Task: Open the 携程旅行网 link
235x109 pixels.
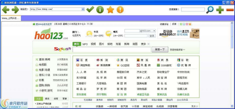Action: tap(123, 72)
